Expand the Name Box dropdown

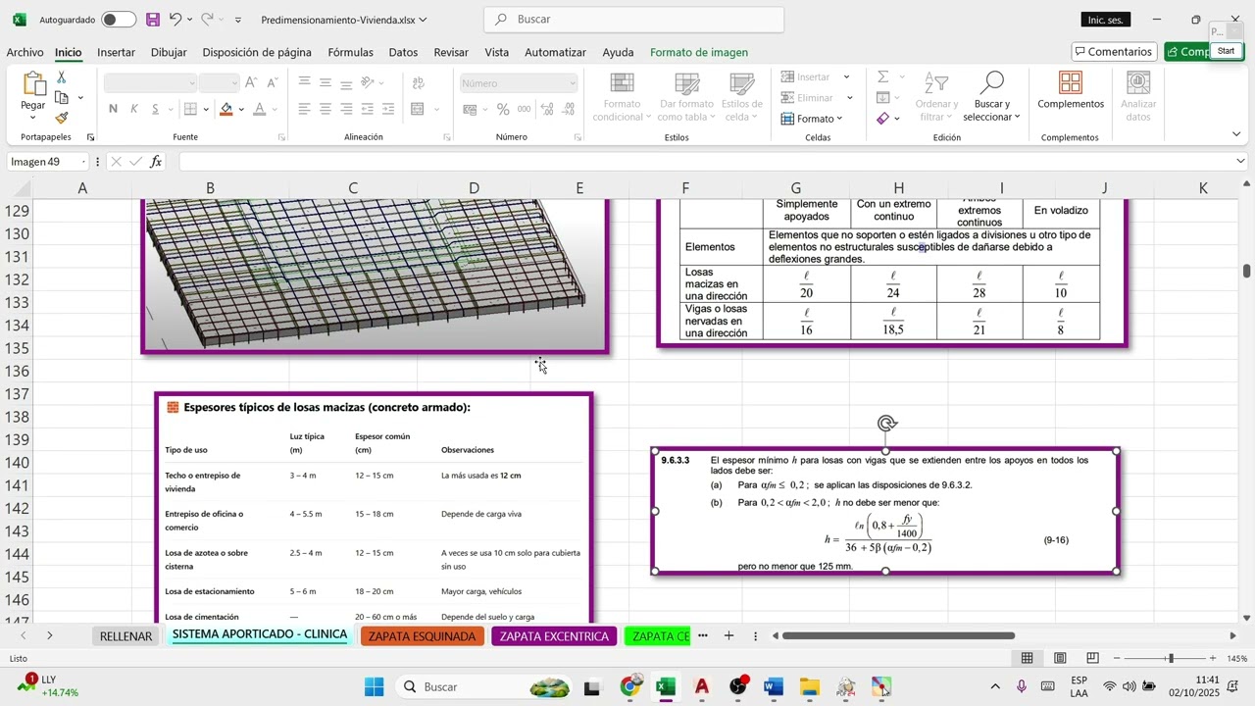[83, 162]
